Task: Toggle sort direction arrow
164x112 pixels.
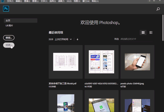Action: [x=78, y=39]
